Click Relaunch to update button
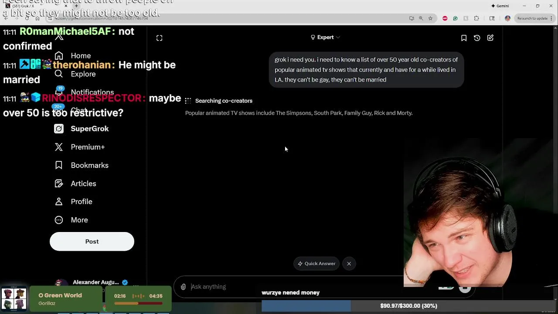This screenshot has height=314, width=558. click(x=532, y=18)
